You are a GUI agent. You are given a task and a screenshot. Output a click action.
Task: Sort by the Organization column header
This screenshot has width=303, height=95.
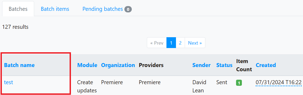(x=118, y=65)
